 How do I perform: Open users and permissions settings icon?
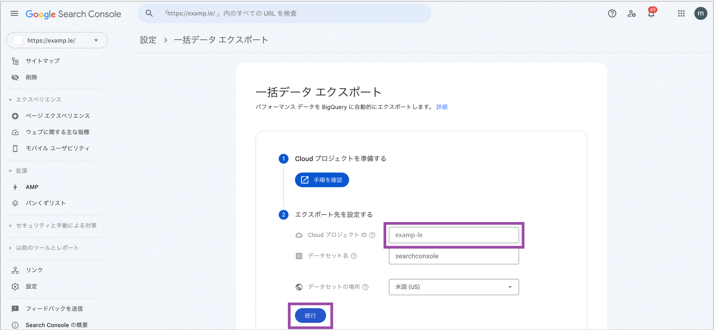pos(631,14)
